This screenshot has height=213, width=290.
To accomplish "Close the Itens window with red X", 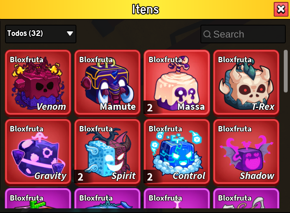I will pos(281,9).
